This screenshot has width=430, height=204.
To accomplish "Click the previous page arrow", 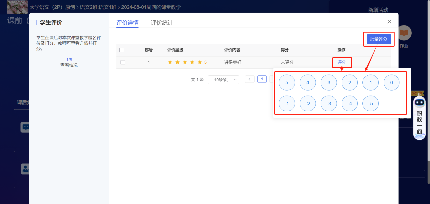I will 249,79.
